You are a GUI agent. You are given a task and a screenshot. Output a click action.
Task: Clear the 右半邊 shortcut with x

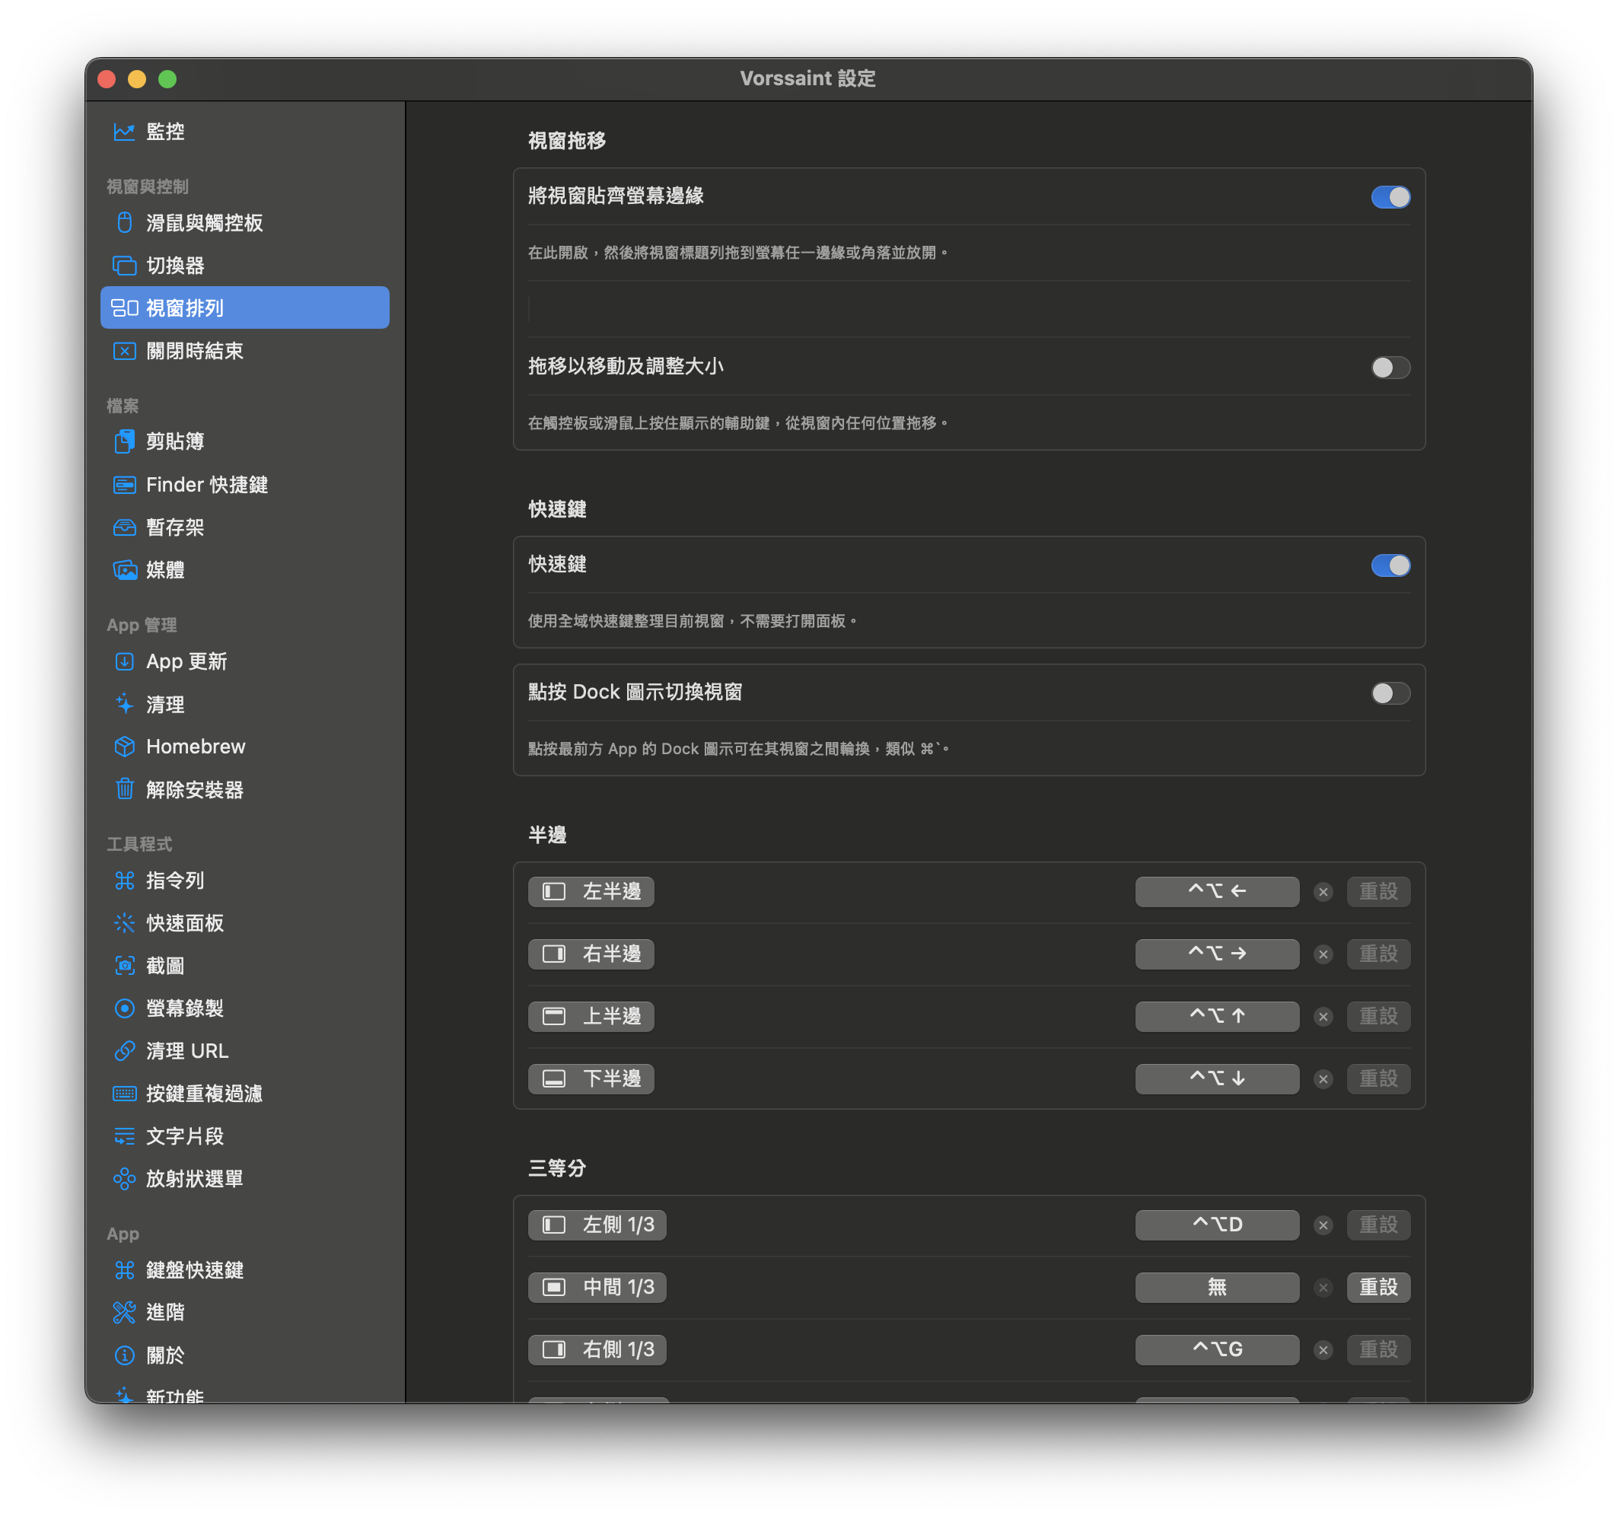pos(1323,954)
